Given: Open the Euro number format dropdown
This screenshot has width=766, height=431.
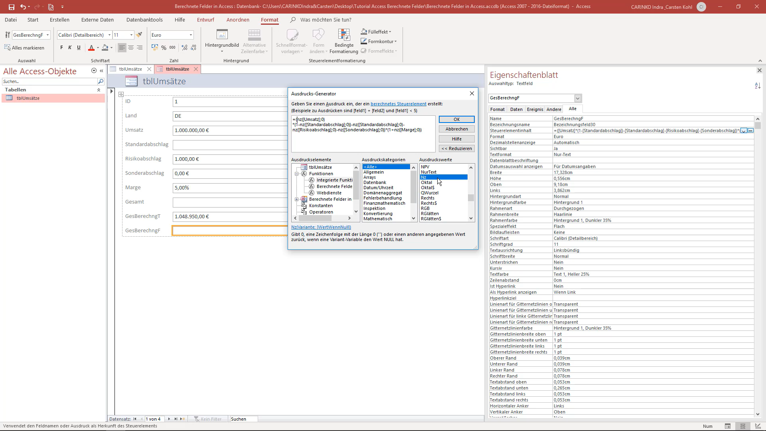Looking at the screenshot, I should [191, 35].
